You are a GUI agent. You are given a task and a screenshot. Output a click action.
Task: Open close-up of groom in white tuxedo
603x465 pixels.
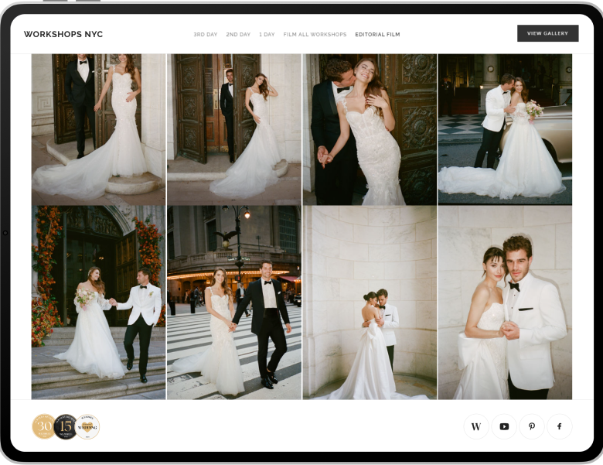[505, 302]
